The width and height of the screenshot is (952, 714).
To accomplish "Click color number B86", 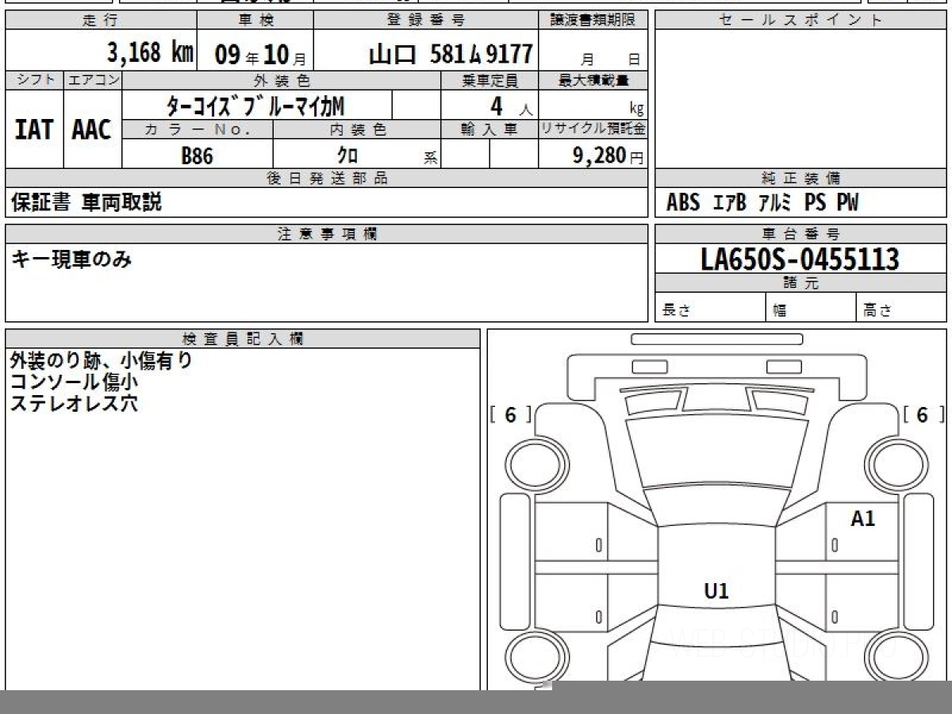I will [x=197, y=155].
